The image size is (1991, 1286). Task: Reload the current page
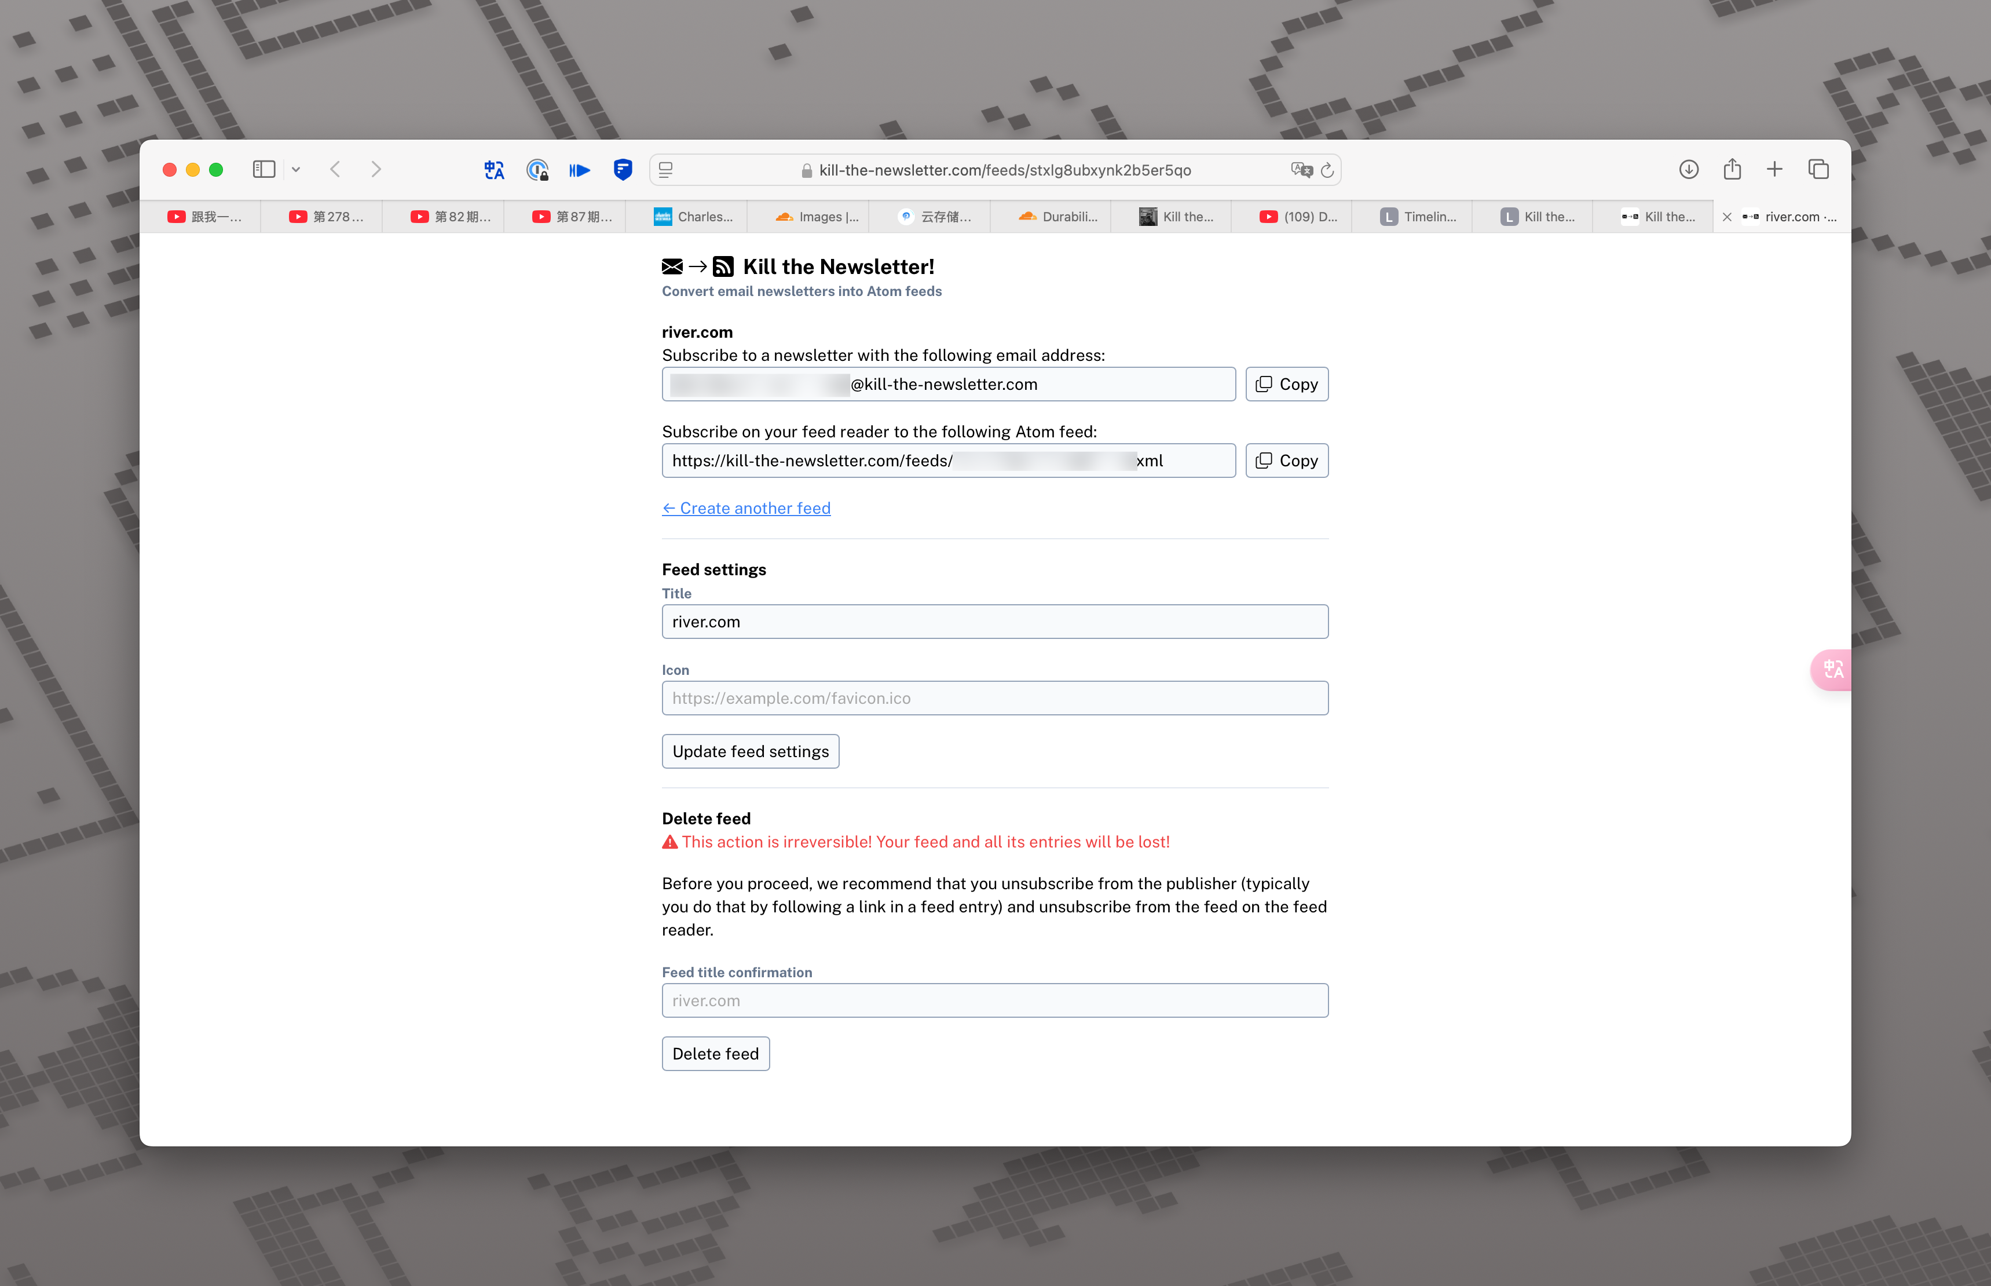(x=1327, y=170)
